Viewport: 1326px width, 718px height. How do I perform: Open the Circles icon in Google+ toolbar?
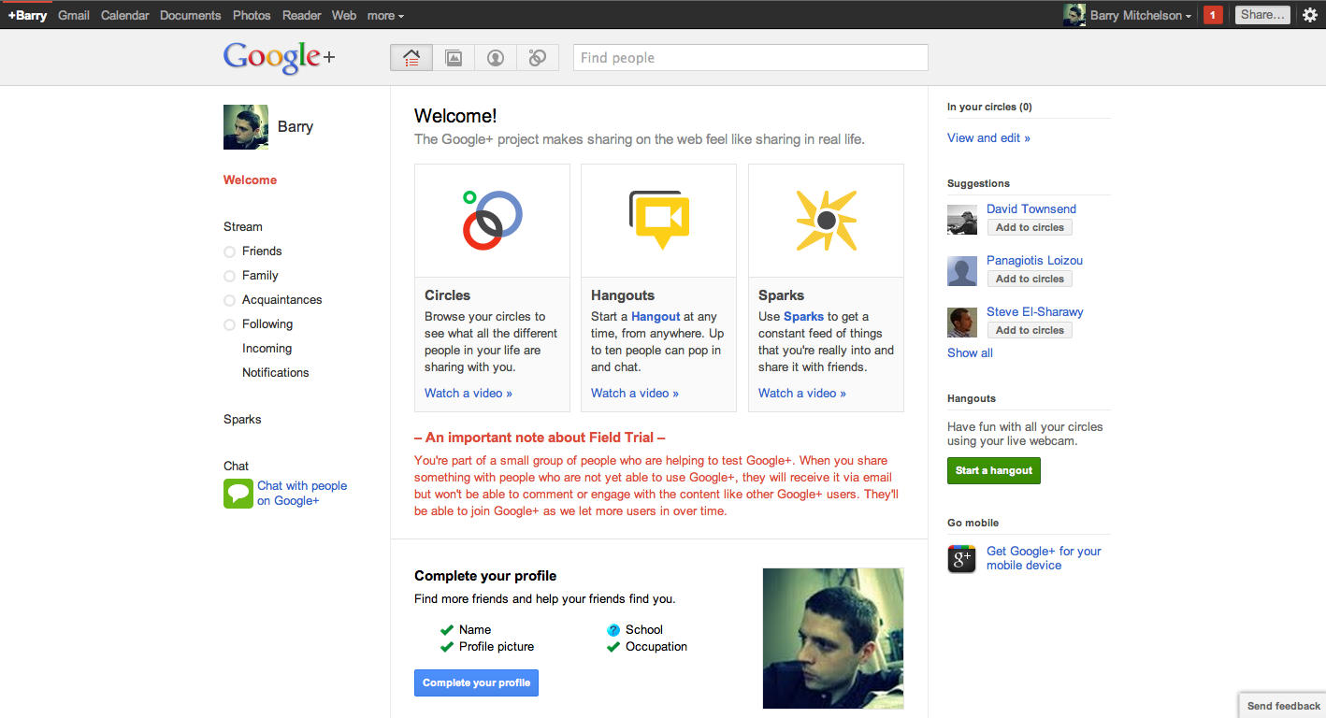coord(538,58)
